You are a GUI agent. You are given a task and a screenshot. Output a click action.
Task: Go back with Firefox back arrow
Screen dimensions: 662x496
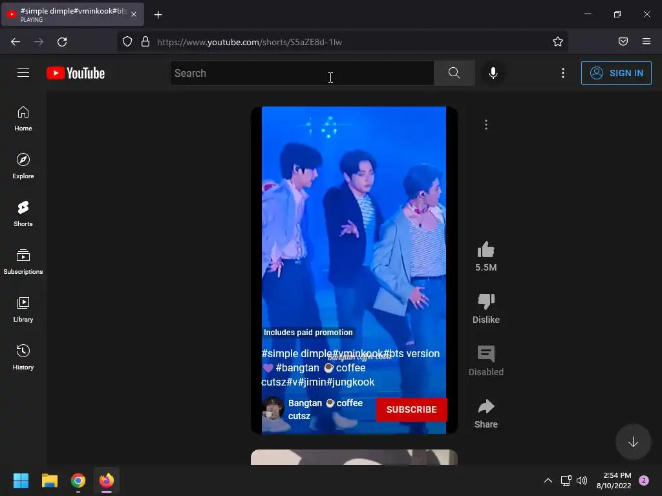[16, 42]
